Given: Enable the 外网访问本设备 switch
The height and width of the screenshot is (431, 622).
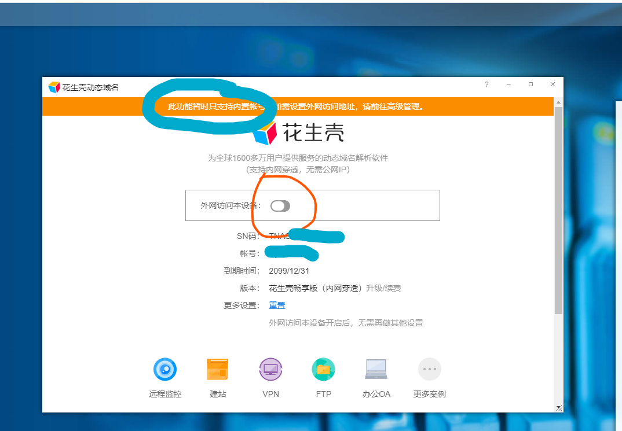Looking at the screenshot, I should tap(280, 206).
